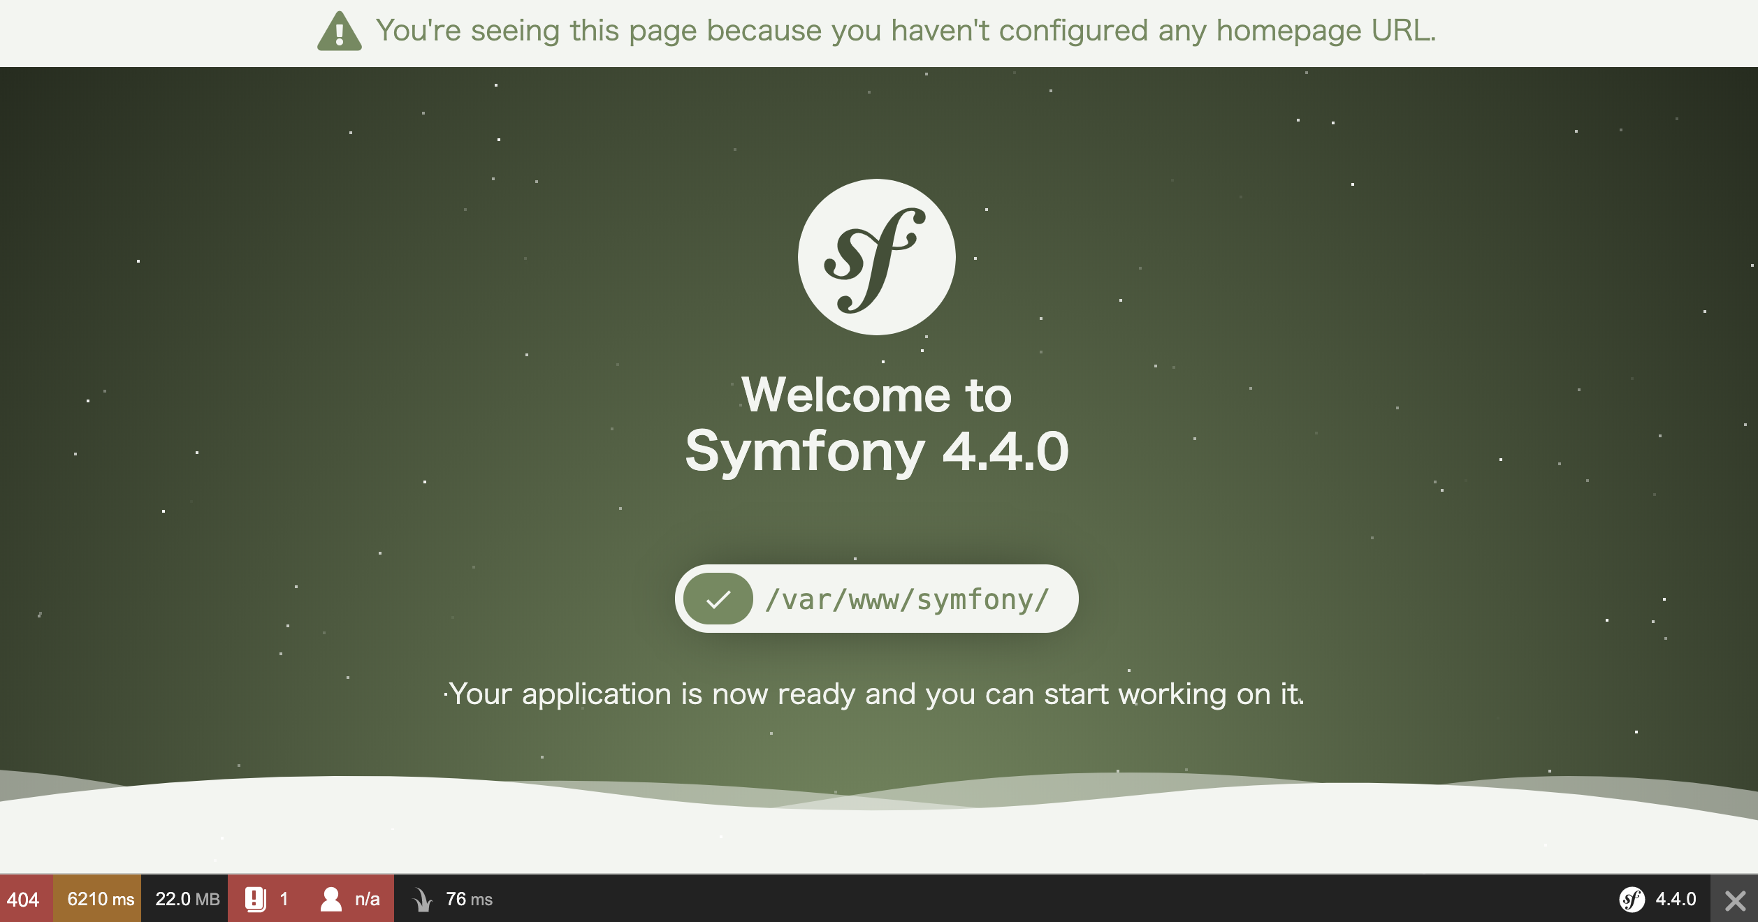The width and height of the screenshot is (1758, 922).
Task: Open the 6210 ms request time panel
Action: (x=97, y=899)
